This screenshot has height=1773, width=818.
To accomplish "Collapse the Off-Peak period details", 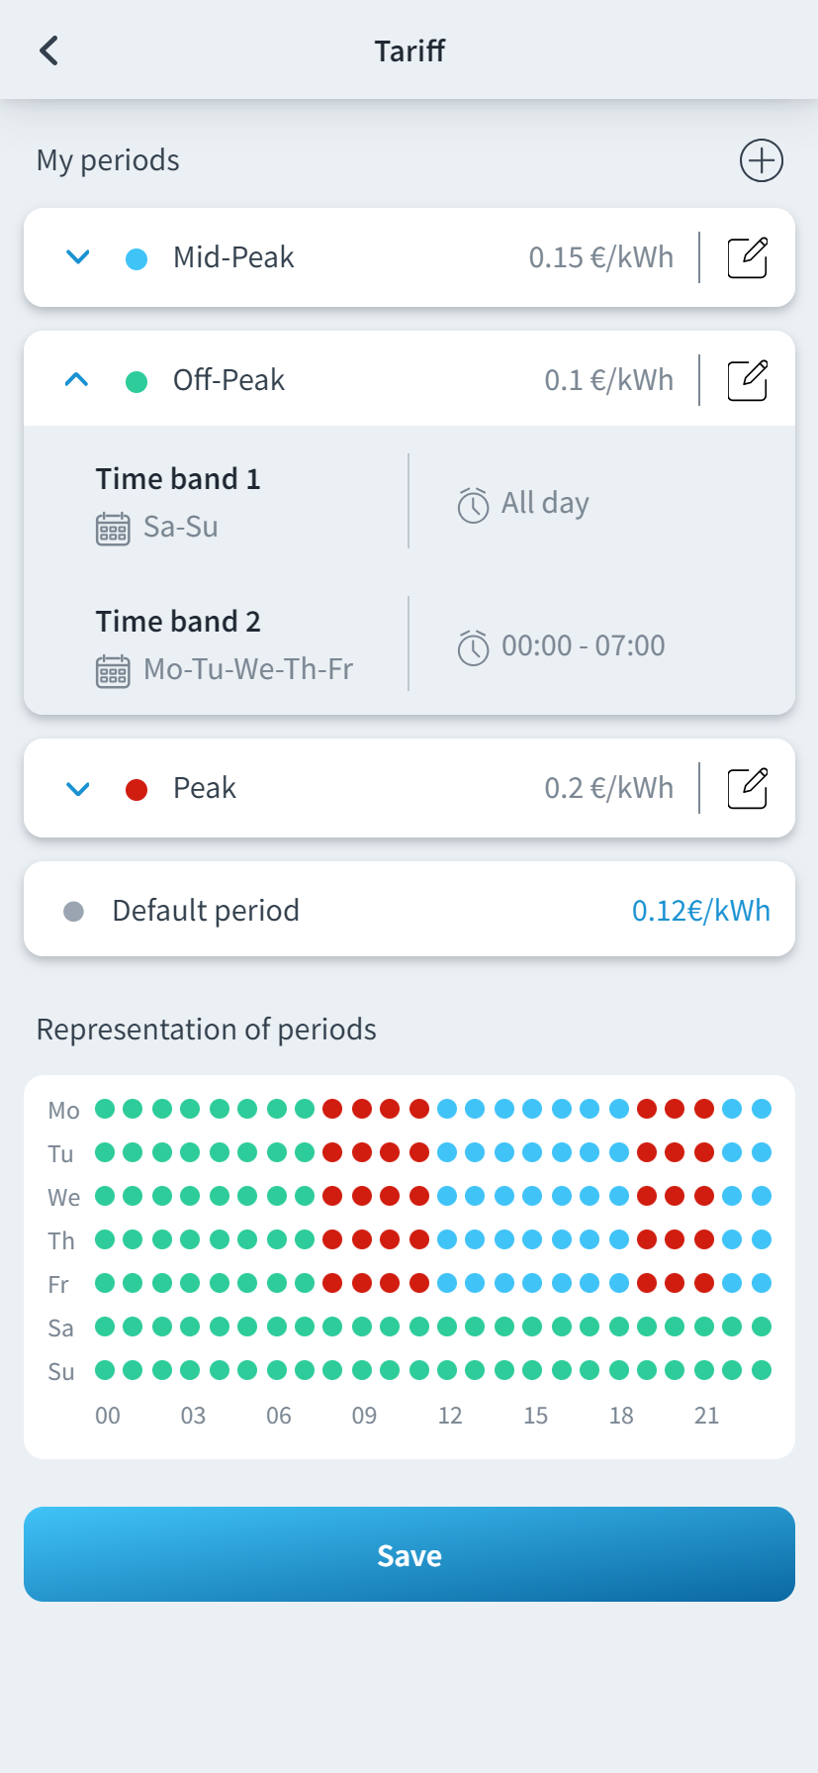I will click(77, 380).
